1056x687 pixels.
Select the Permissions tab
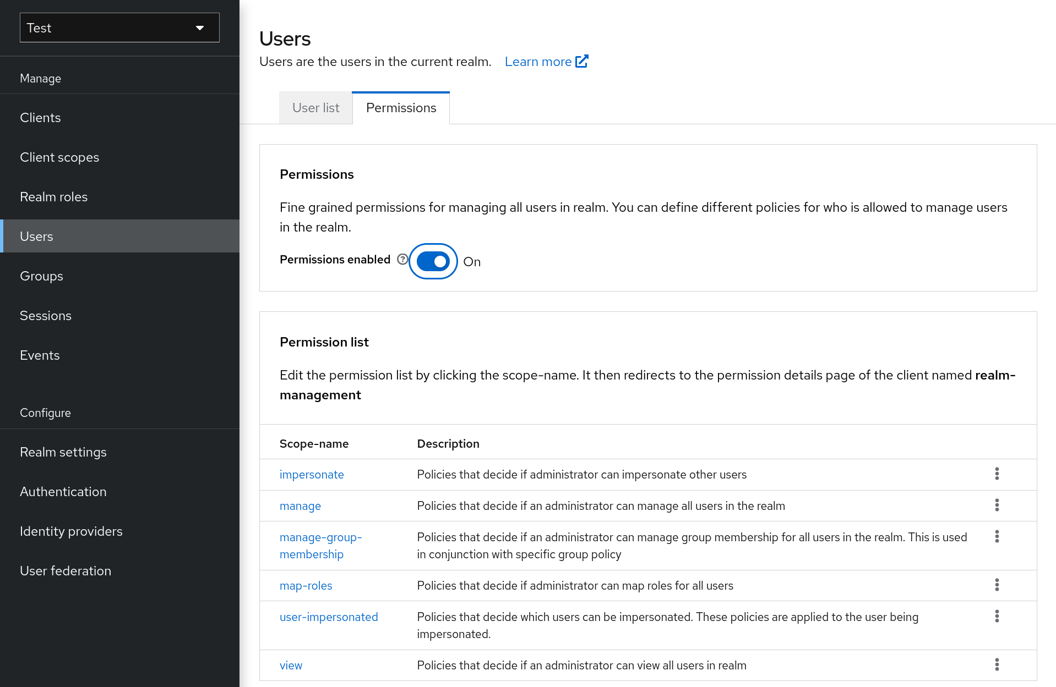click(400, 108)
